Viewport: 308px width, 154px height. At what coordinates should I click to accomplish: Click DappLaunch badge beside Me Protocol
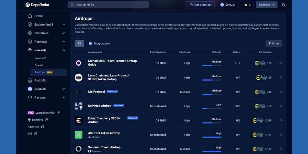click(112, 91)
